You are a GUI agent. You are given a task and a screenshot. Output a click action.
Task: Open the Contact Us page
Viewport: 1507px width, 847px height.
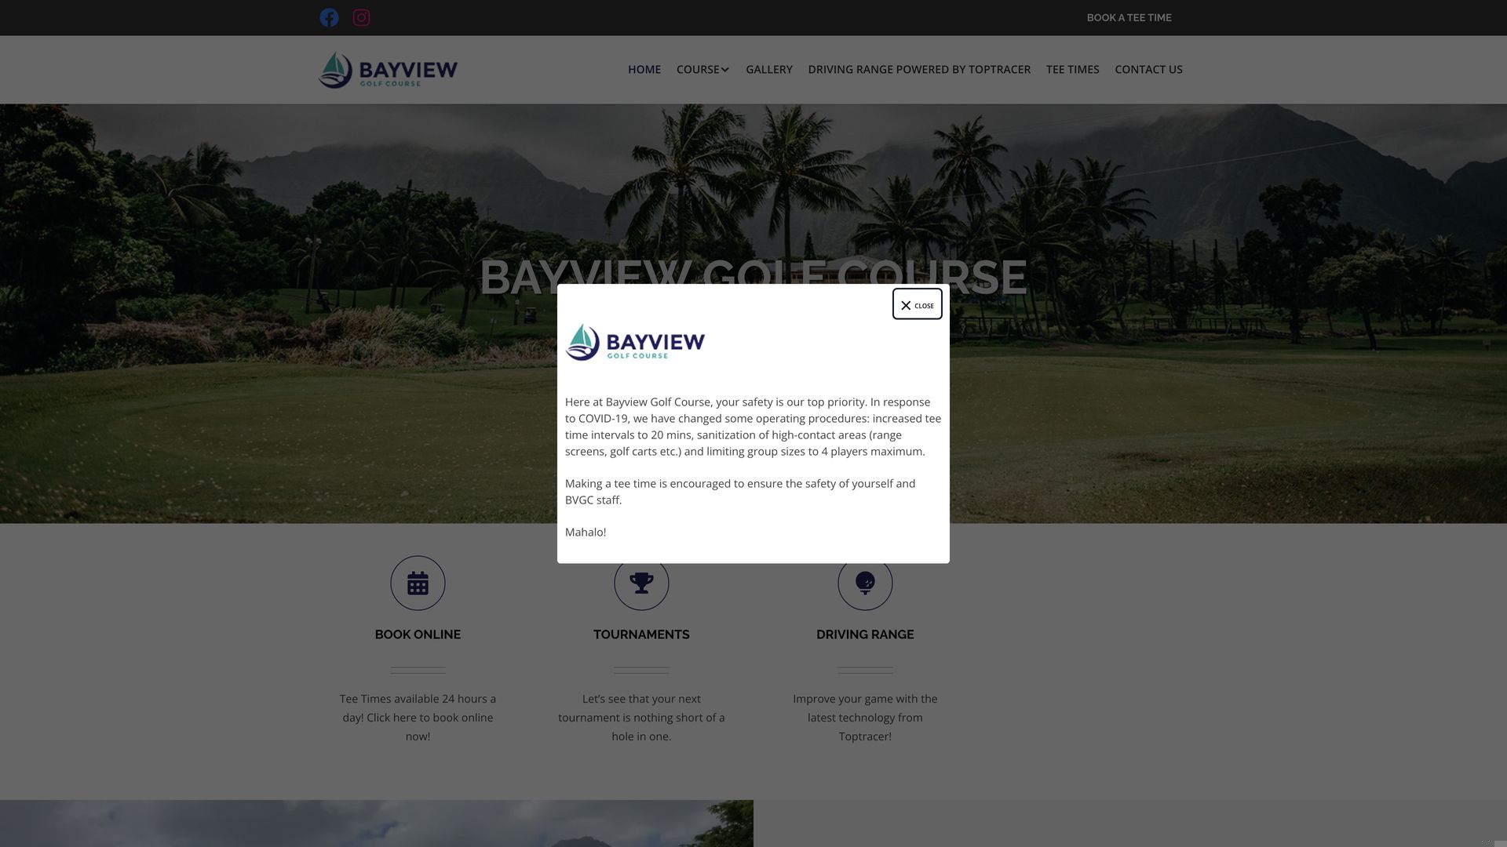pyautogui.click(x=1148, y=69)
